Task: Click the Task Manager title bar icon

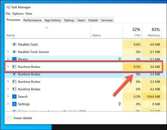Action: (8, 7)
